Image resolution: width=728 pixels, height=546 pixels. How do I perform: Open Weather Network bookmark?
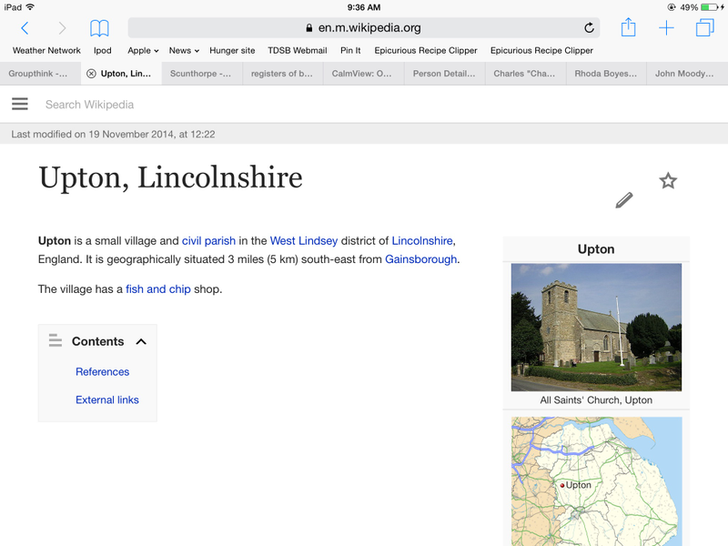(46, 50)
